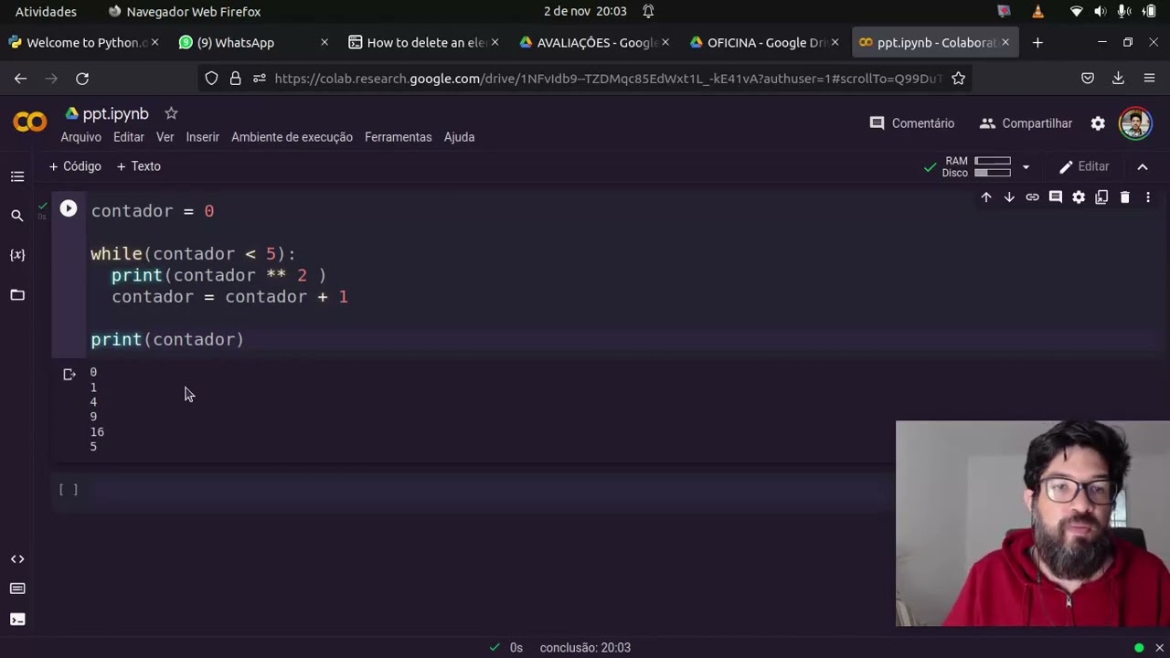Open code snippets icon in left sidebar

click(17, 558)
